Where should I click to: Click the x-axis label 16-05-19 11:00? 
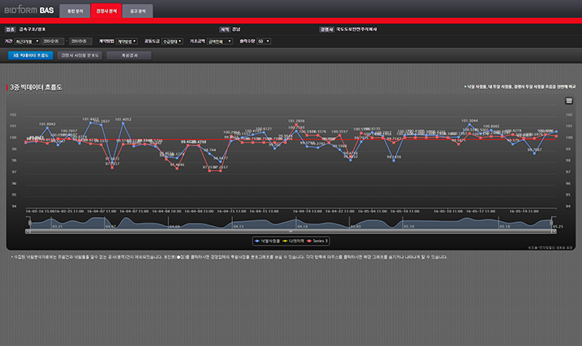pos(524,211)
